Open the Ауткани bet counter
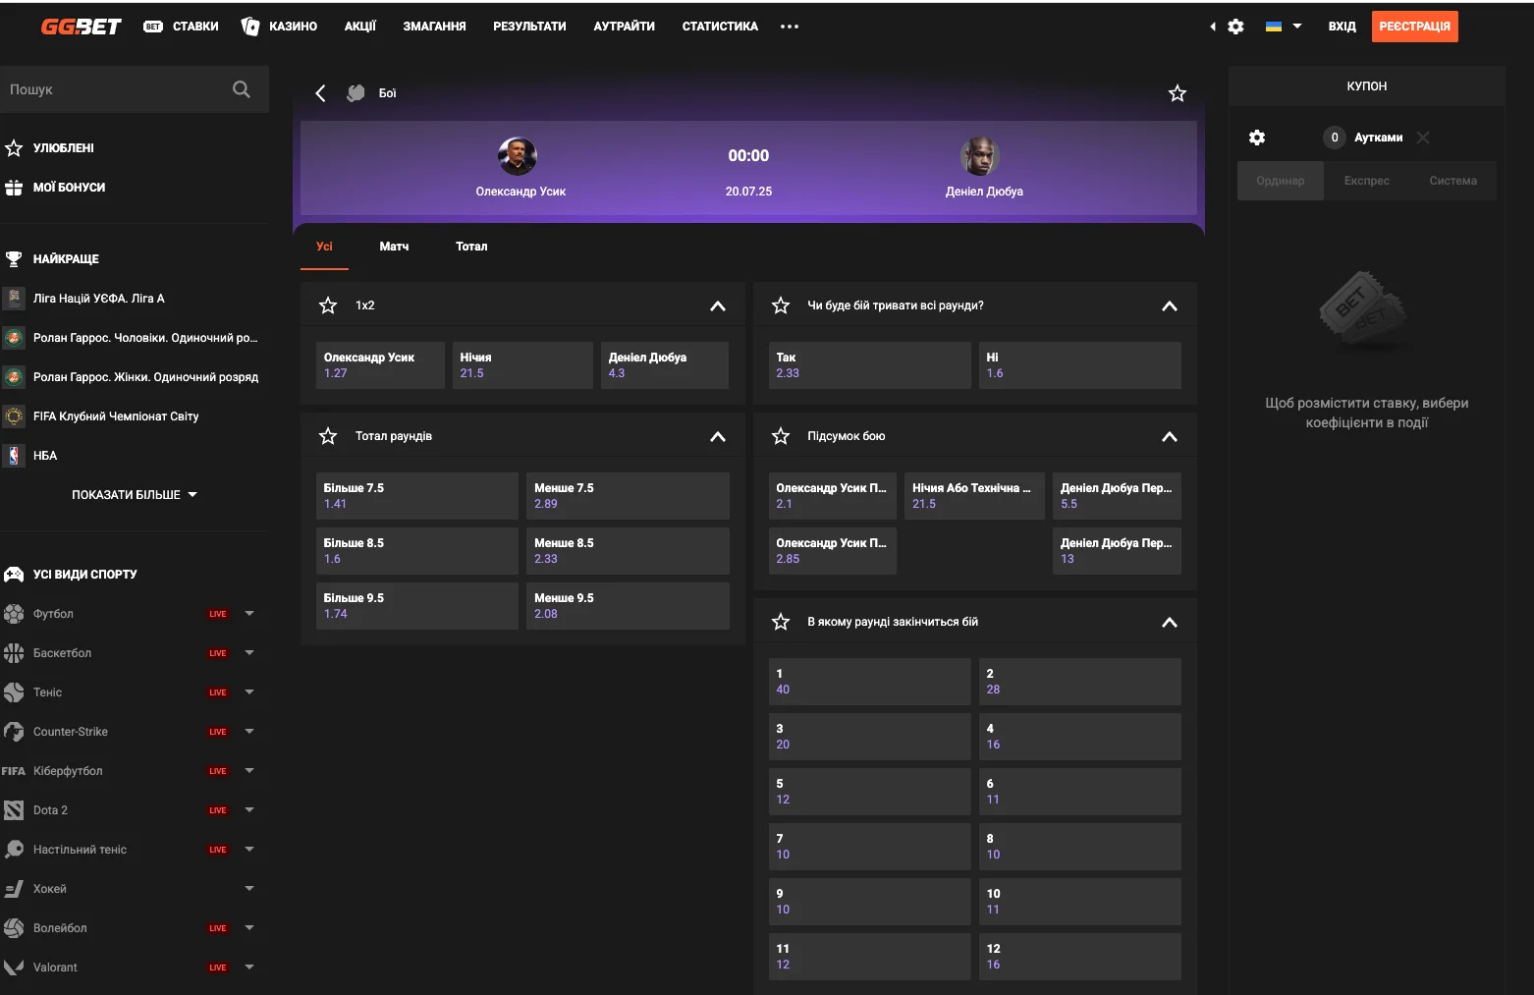The image size is (1534, 995). click(1363, 138)
